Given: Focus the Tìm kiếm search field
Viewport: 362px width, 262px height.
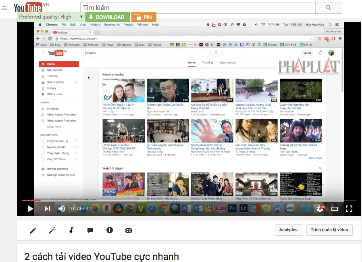Looking at the screenshot, I should click(198, 8).
